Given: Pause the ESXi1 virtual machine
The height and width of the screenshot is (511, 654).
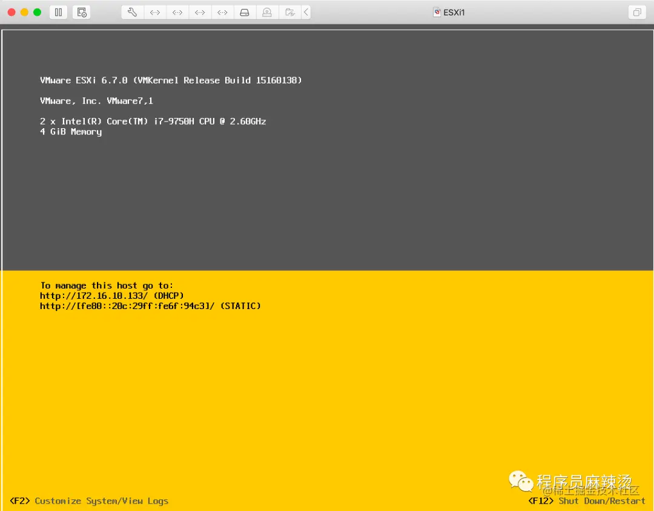Looking at the screenshot, I should click(58, 13).
